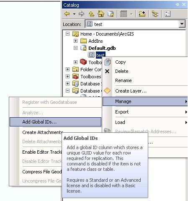Click the Create Layer diamond icon
The image size is (188, 201).
[107, 90]
